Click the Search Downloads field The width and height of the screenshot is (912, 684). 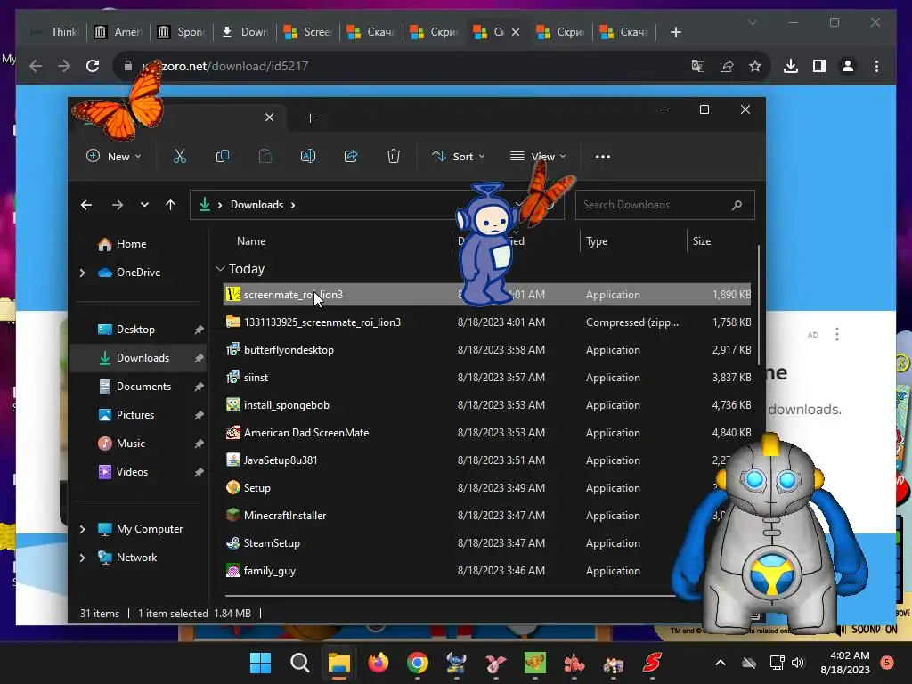[x=664, y=205]
